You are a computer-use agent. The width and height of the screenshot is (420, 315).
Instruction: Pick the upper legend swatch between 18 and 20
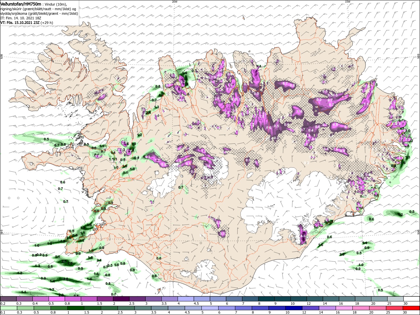(364, 299)
